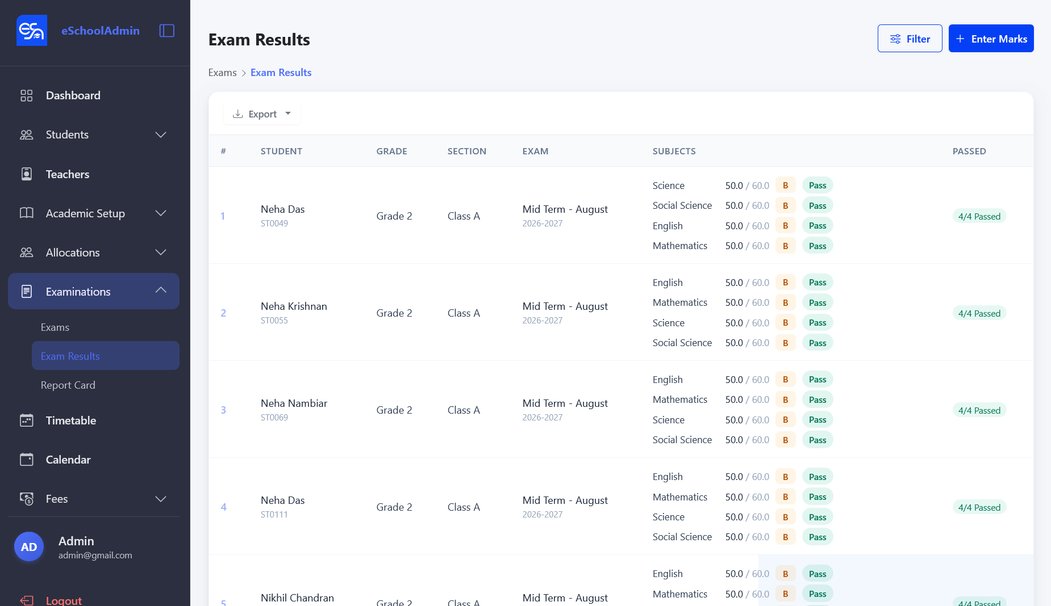This screenshot has height=606, width=1051.
Task: Open the Calendar menu item
Action: click(94, 460)
